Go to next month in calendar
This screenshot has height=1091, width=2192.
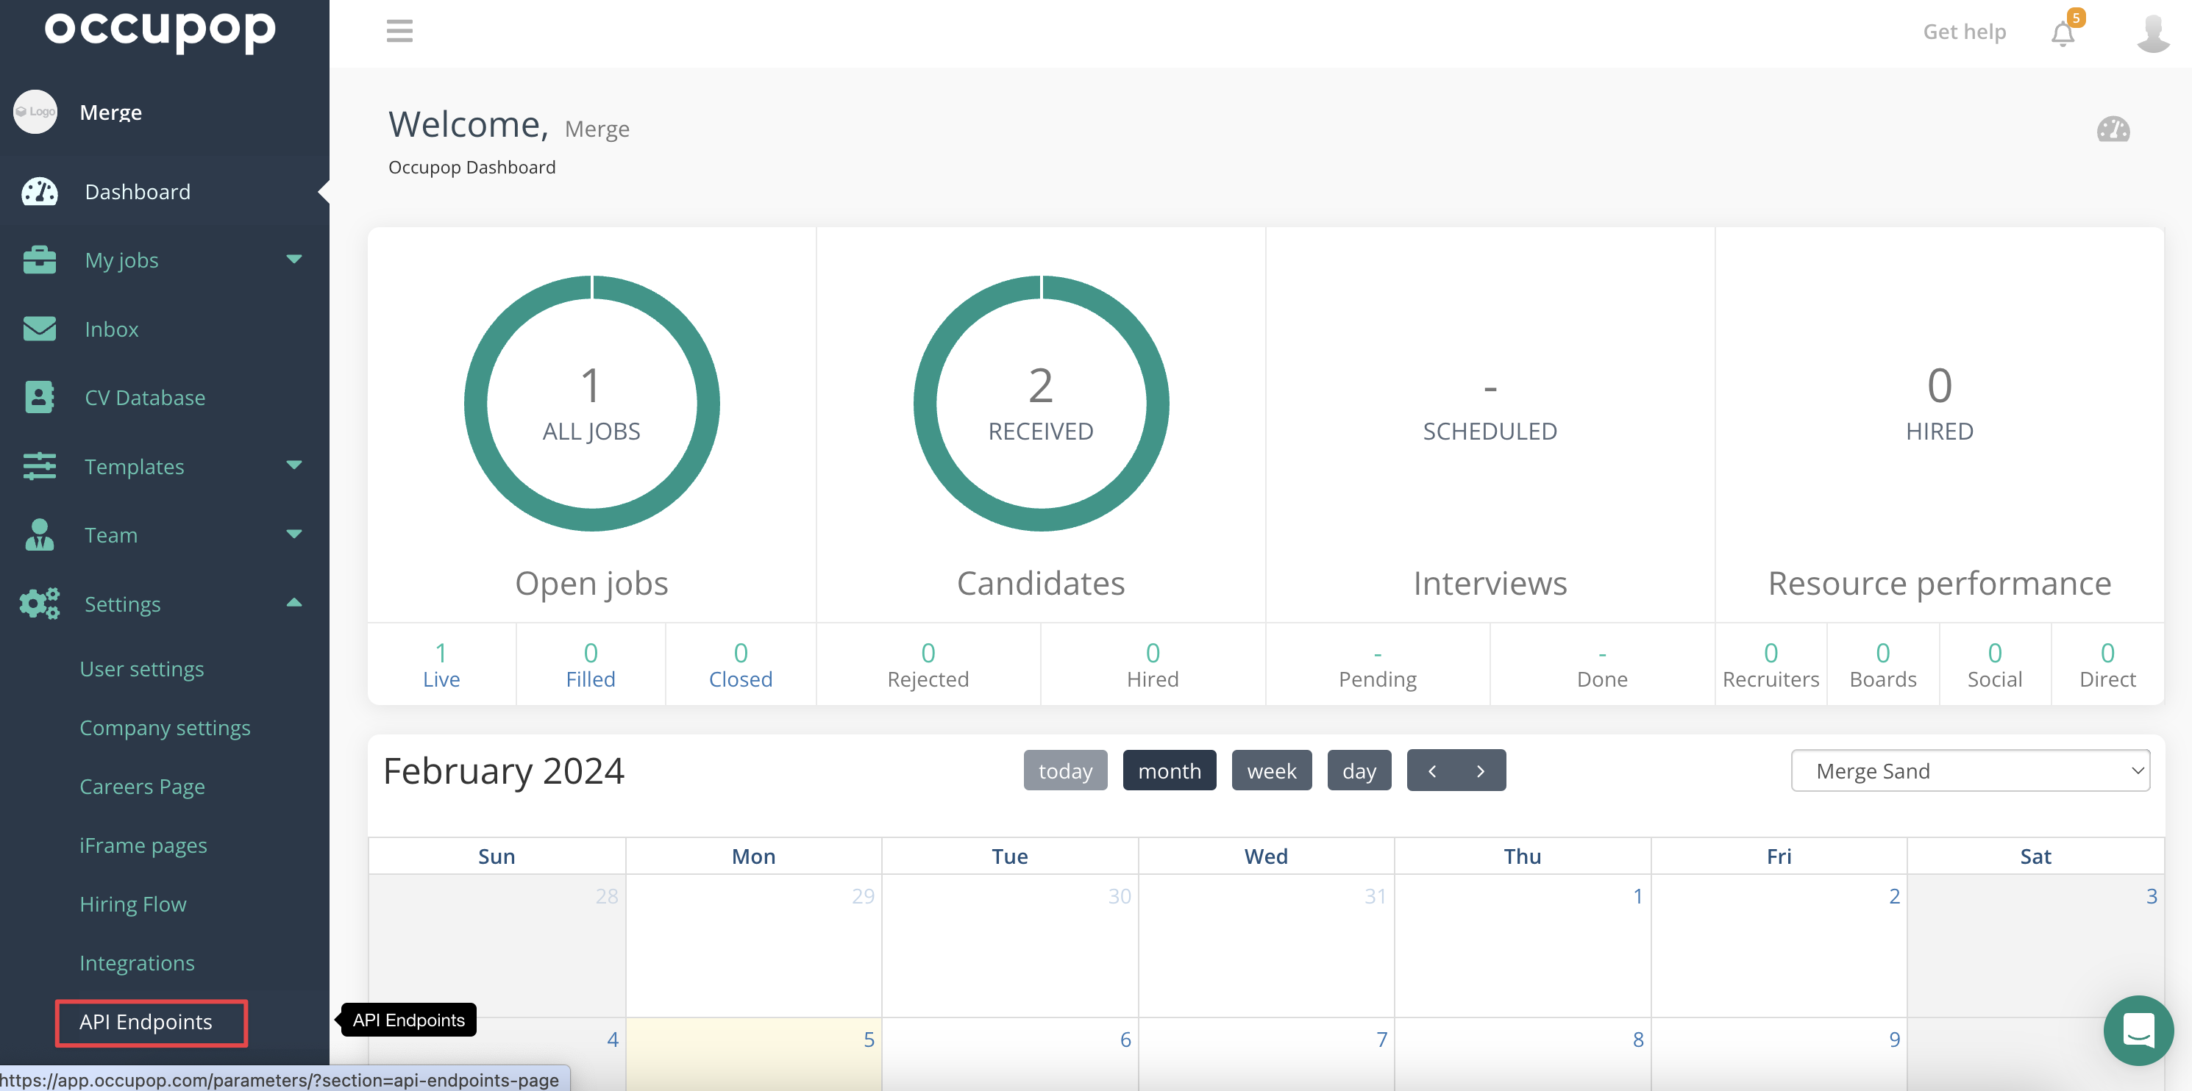click(1481, 770)
